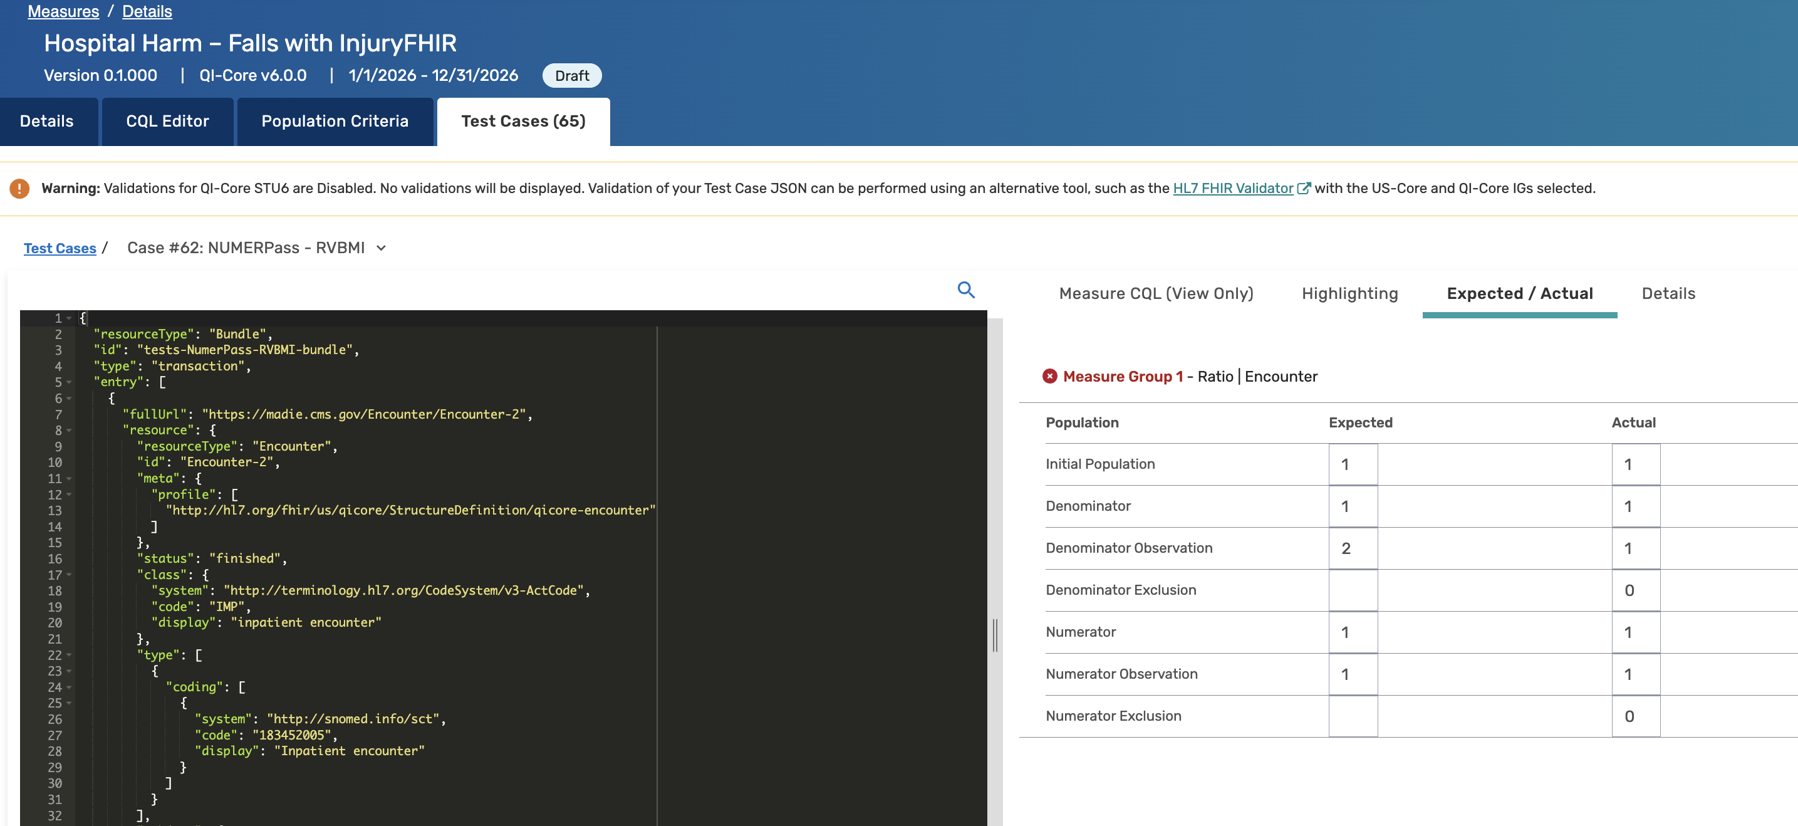Click the Numerator Observation row label
Image resolution: width=1798 pixels, height=826 pixels.
1121,674
